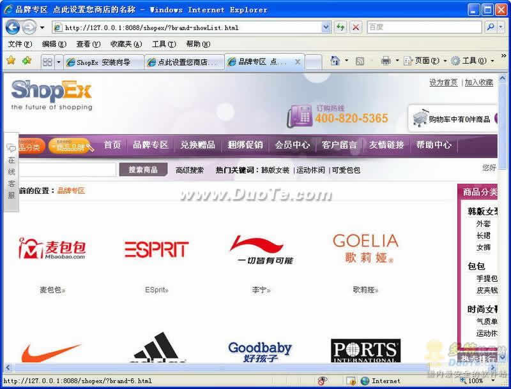This screenshot has width=511, height=389.
Task: Open the 帮助(H) menu
Action: [x=198, y=44]
